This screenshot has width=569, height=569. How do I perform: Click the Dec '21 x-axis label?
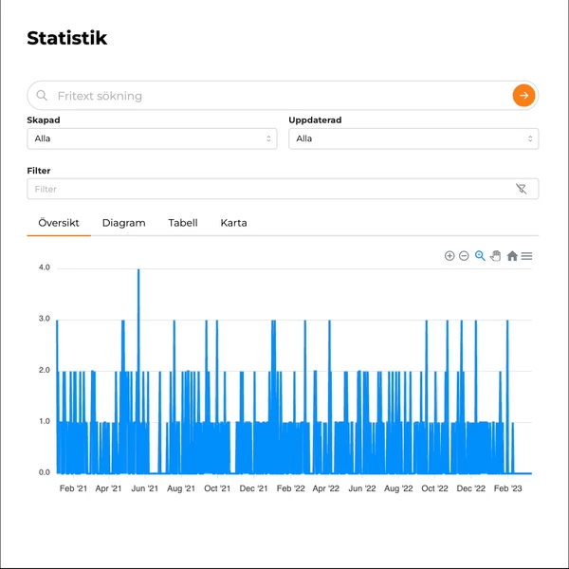[253, 488]
